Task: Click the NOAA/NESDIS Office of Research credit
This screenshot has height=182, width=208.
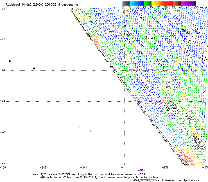Action: 166,180
